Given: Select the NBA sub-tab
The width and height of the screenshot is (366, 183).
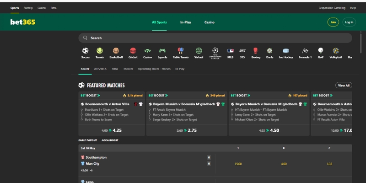Looking at the screenshot, I should tap(115, 69).
